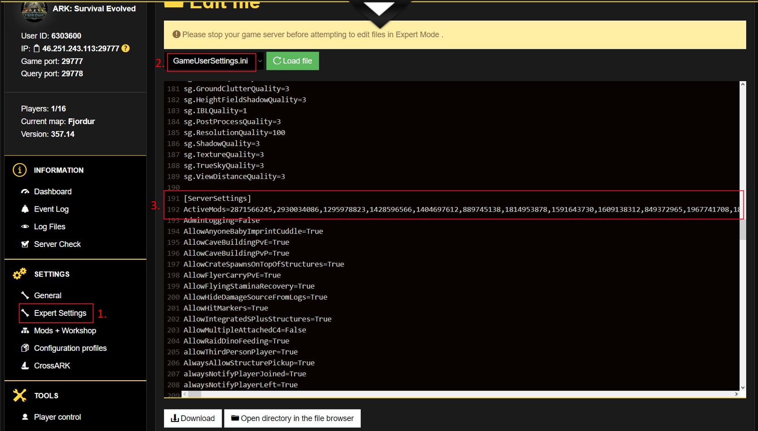The image size is (758, 431).
Task: Open the Event Log page
Action: 51,209
